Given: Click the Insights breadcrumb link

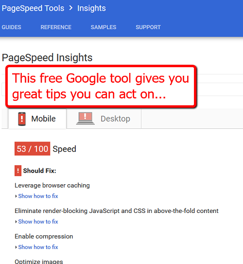Looking at the screenshot, I should point(91,8).
